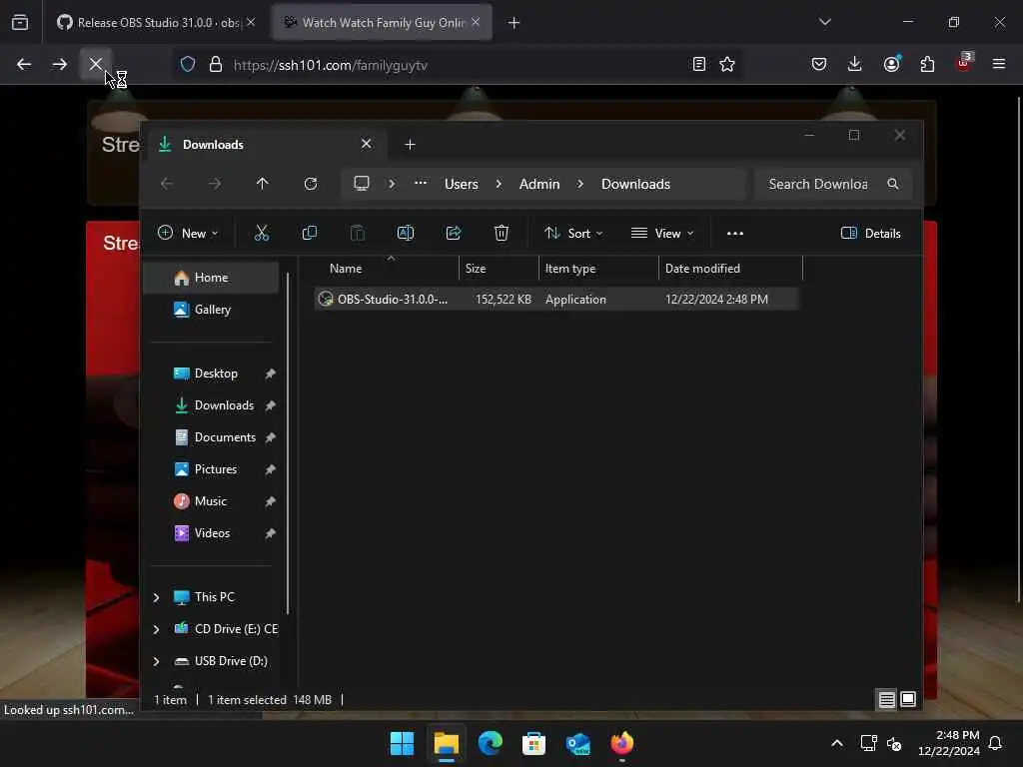This screenshot has height=767, width=1023.
Task: Click the Share icon in Explorer toolbar
Action: click(x=454, y=233)
